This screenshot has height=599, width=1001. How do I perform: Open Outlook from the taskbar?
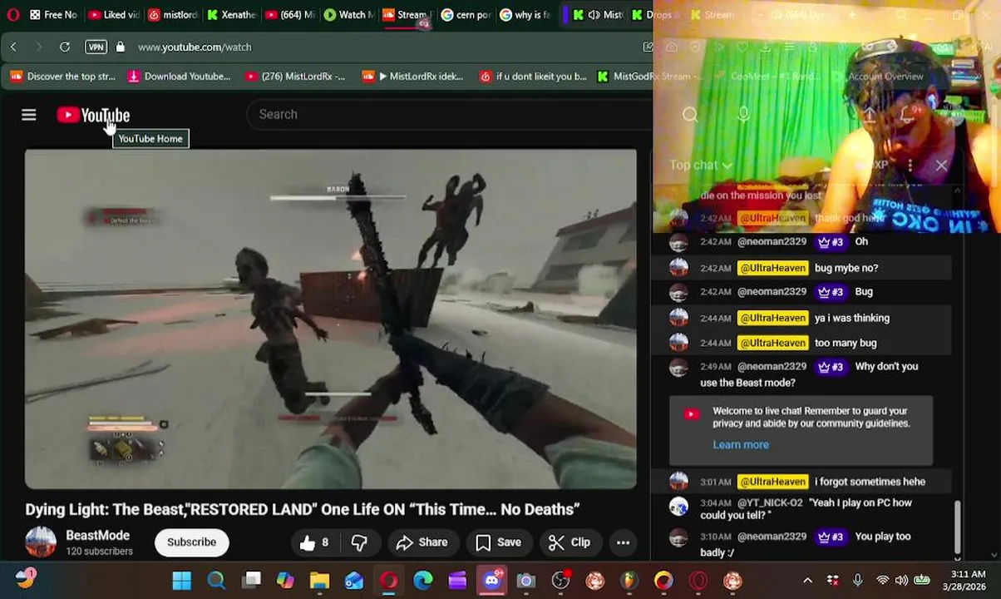(x=354, y=580)
